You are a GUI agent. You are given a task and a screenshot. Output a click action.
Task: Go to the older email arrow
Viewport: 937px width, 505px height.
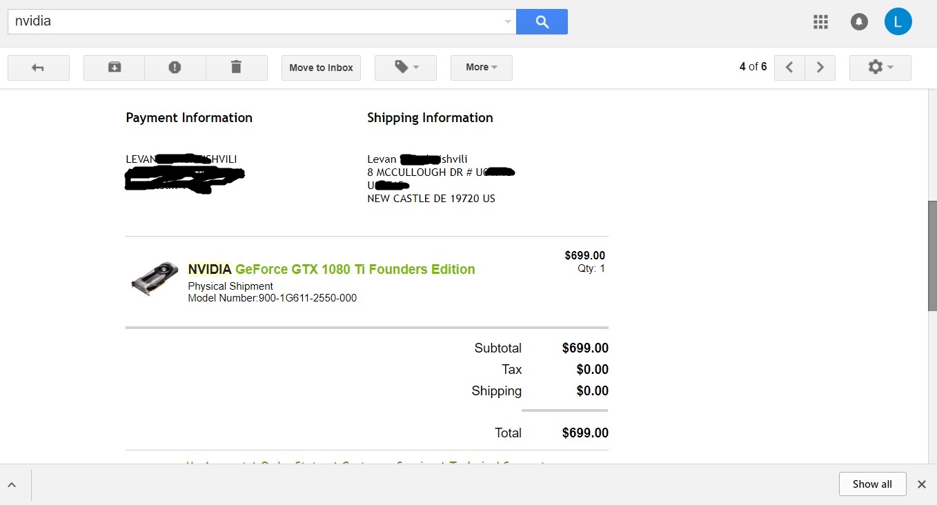(820, 68)
